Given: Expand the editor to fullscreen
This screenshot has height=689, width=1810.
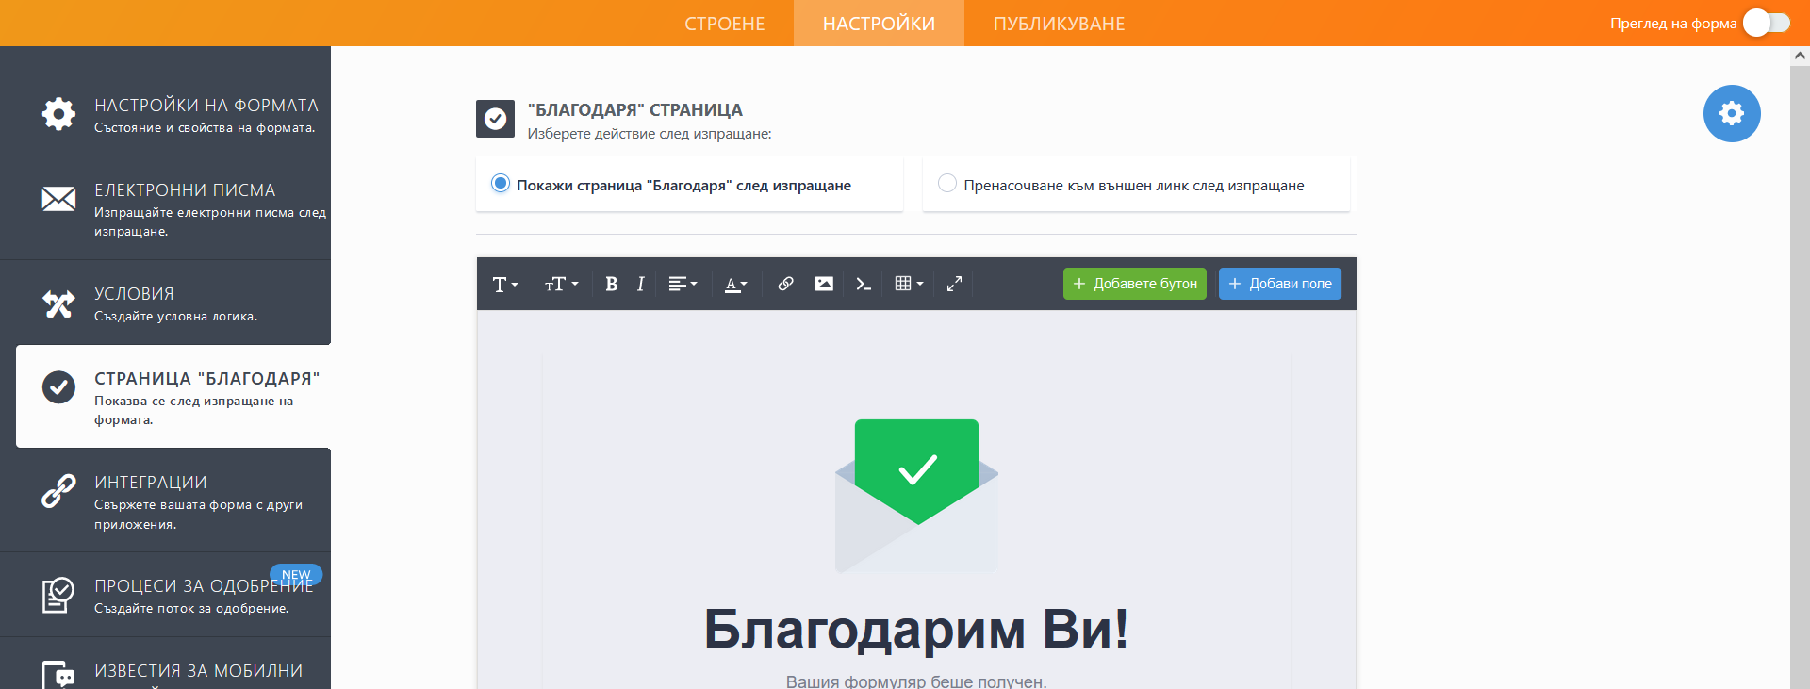Looking at the screenshot, I should tap(954, 284).
